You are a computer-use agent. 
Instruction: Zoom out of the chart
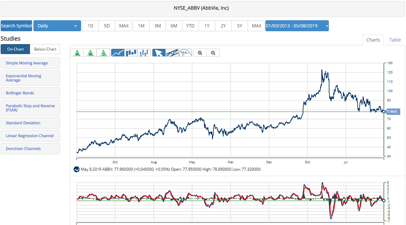point(213,53)
